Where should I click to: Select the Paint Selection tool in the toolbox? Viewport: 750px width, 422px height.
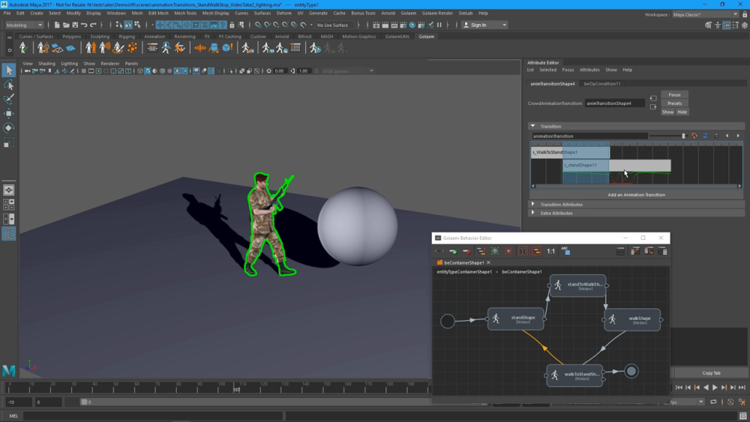point(8,99)
